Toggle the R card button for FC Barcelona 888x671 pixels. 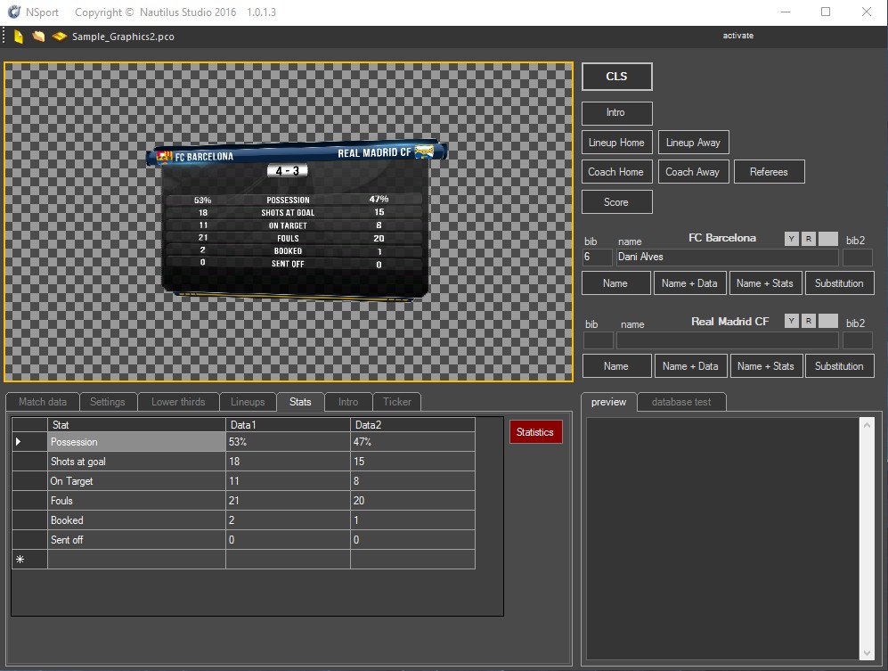click(x=808, y=239)
